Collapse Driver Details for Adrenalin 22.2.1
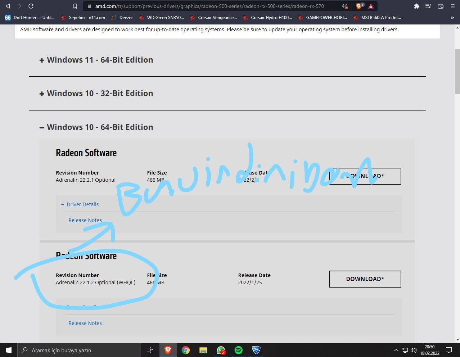This screenshot has height=357, width=460. pyautogui.click(x=80, y=204)
